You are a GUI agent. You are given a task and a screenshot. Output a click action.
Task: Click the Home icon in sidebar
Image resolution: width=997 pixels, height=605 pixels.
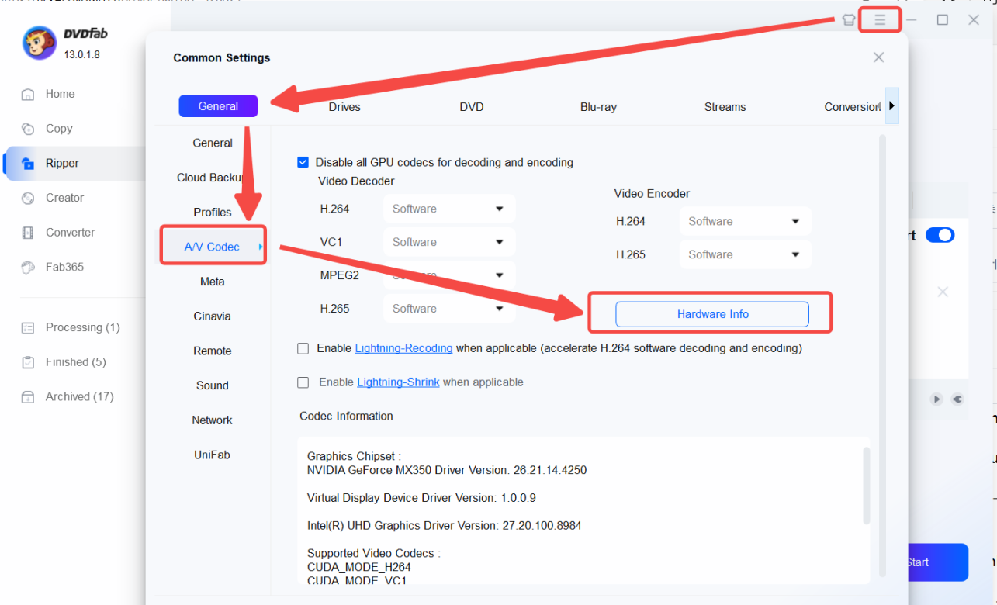(x=28, y=95)
